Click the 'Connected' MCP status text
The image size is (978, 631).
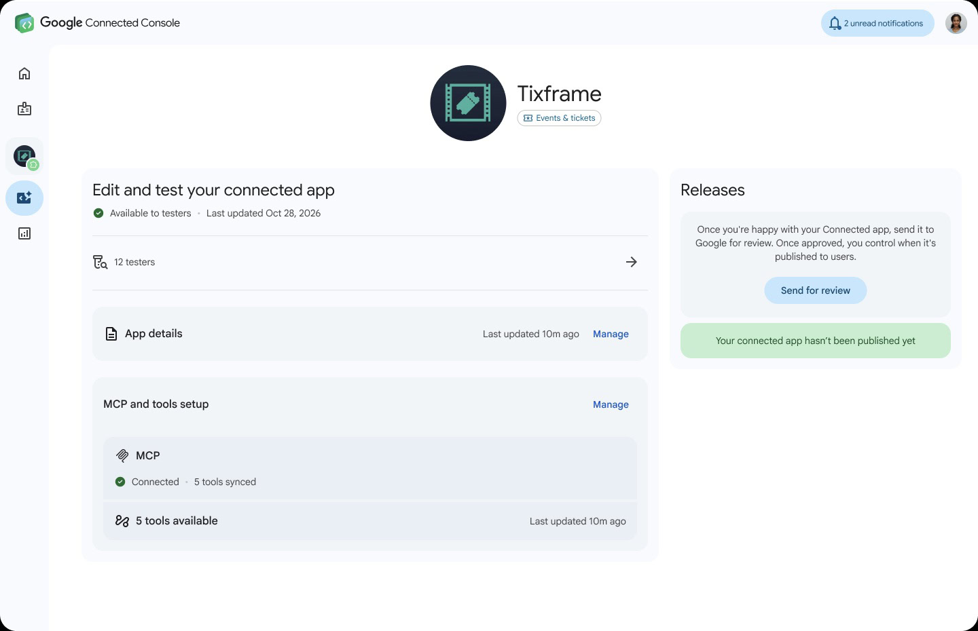[156, 482]
